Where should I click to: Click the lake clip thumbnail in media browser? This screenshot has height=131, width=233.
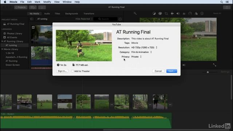[42, 35]
